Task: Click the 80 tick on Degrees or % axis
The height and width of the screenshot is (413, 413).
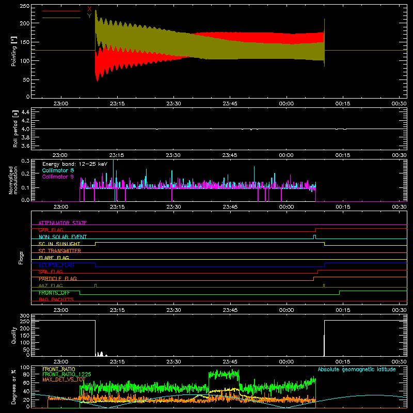Action: (26, 374)
